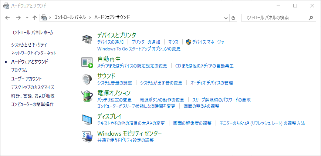
Task: Expand the address bar history dropdown
Action: click(226, 18)
